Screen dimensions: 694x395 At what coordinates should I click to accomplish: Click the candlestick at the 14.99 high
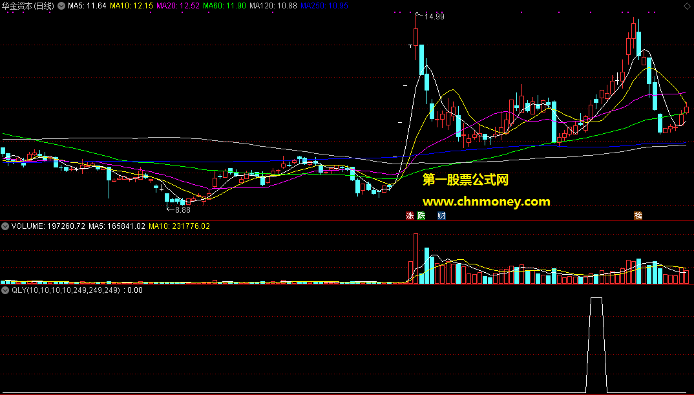pyautogui.click(x=416, y=37)
